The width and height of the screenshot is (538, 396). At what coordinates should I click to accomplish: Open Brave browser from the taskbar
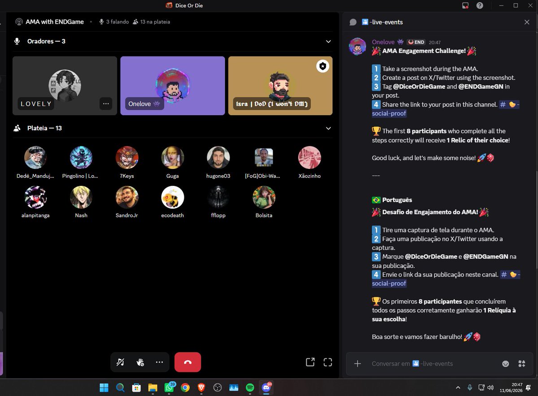click(x=201, y=387)
